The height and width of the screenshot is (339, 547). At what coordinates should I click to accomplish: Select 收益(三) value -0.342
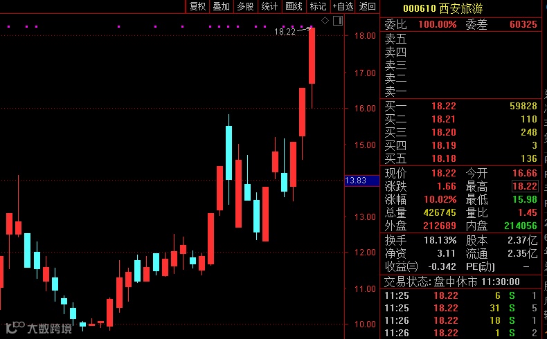[x=442, y=266]
